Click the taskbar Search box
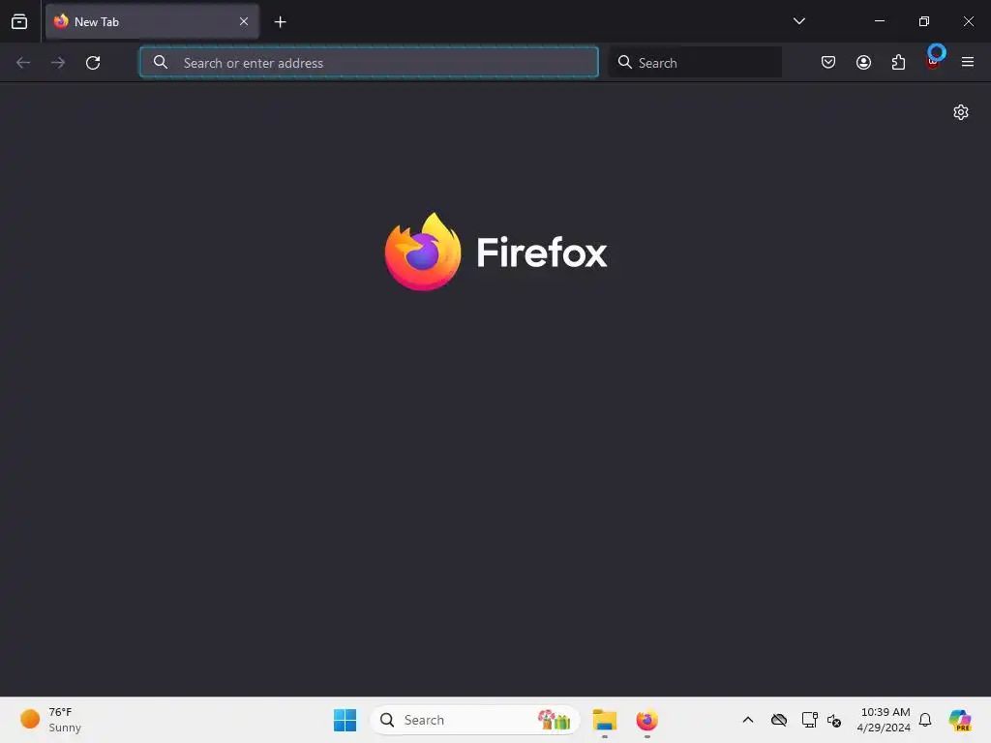 pyautogui.click(x=474, y=720)
